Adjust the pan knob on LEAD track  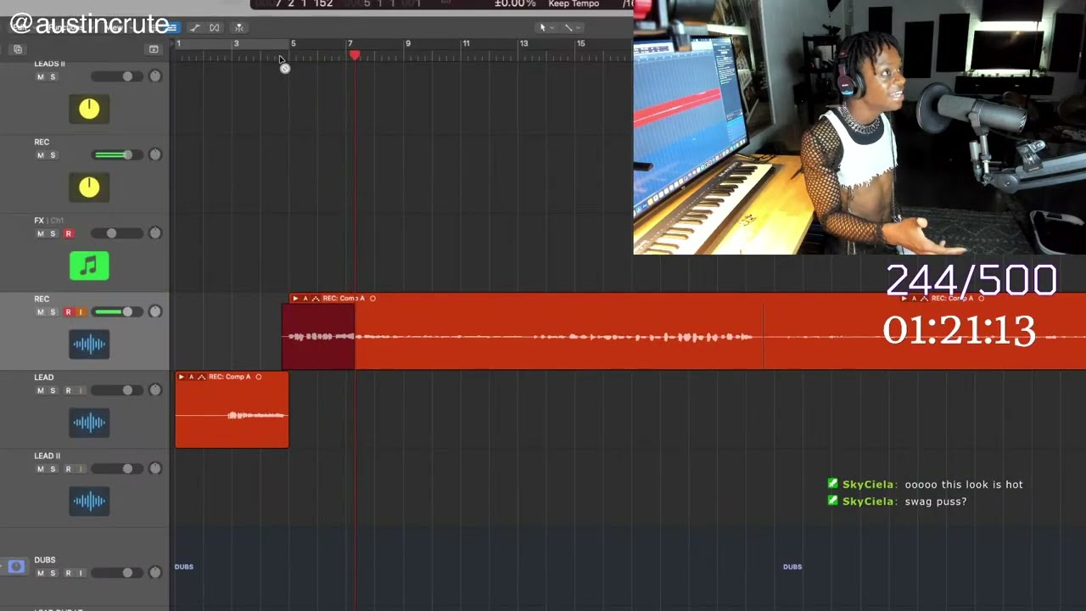click(x=155, y=390)
